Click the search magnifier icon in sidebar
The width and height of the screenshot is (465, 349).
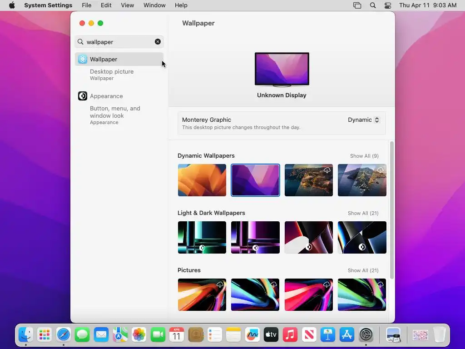(80, 42)
